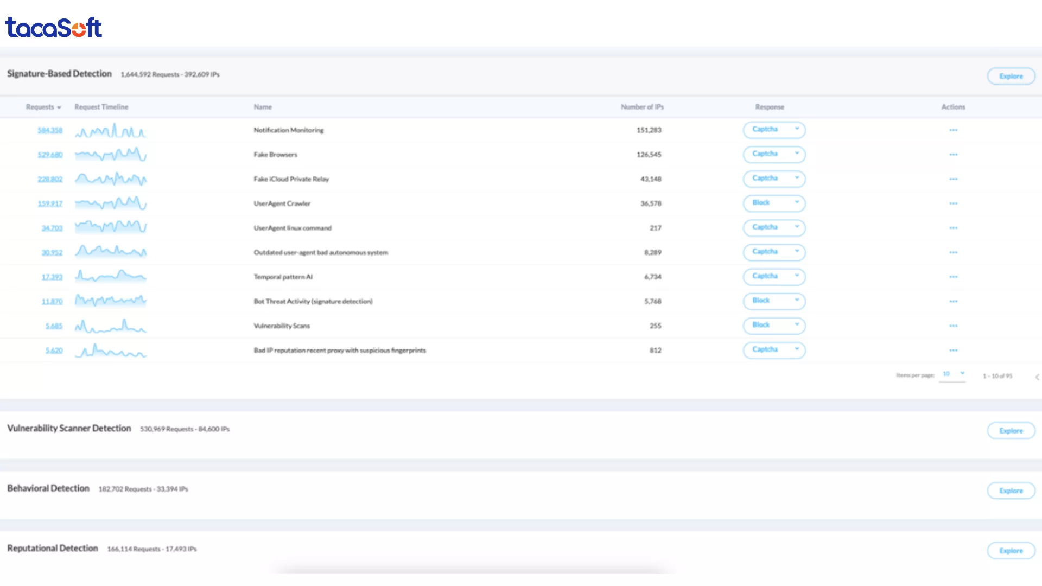Screen dimensions: 1042x586
Task: Change Block response for Vulnerability Scans
Action: (774, 325)
